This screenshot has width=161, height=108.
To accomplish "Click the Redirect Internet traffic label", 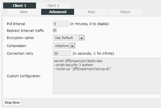I will [25, 31].
